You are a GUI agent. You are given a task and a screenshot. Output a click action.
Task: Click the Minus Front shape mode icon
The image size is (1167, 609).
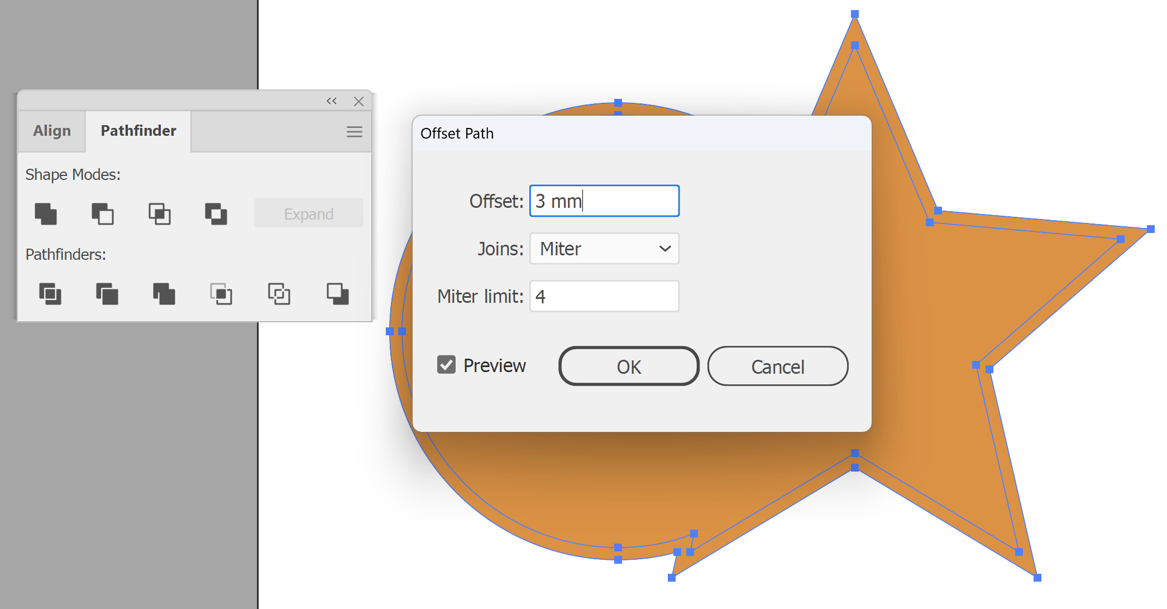[103, 214]
